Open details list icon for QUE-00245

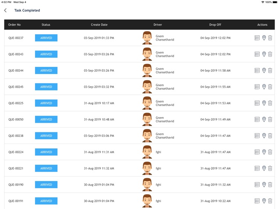point(257,87)
